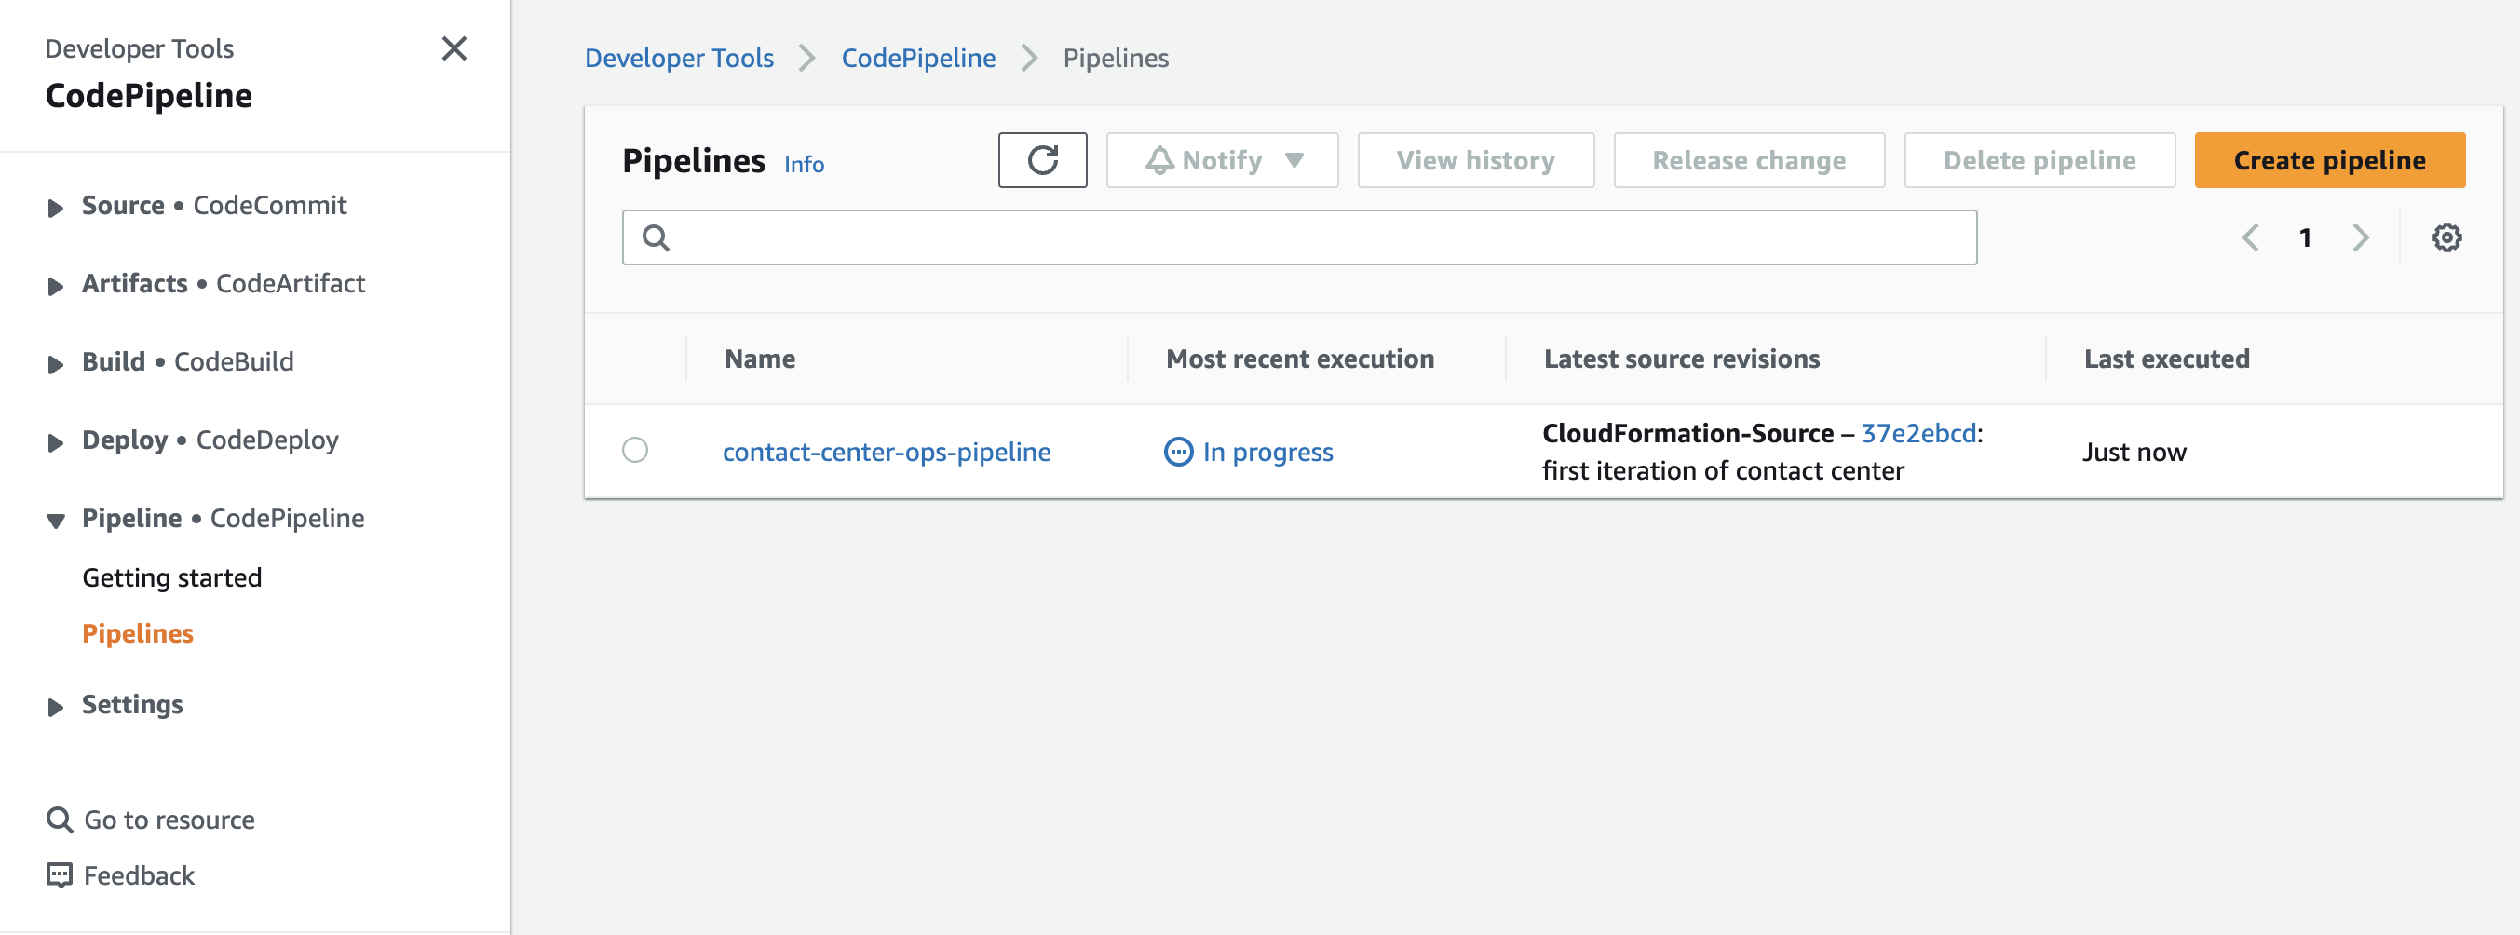Viewport: 2520px width, 935px height.
Task: Click the pipelines search input field
Action: [1299, 237]
